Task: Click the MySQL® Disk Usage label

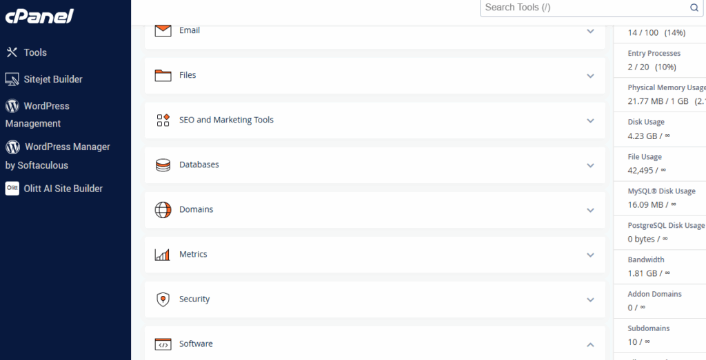Action: 661,191
